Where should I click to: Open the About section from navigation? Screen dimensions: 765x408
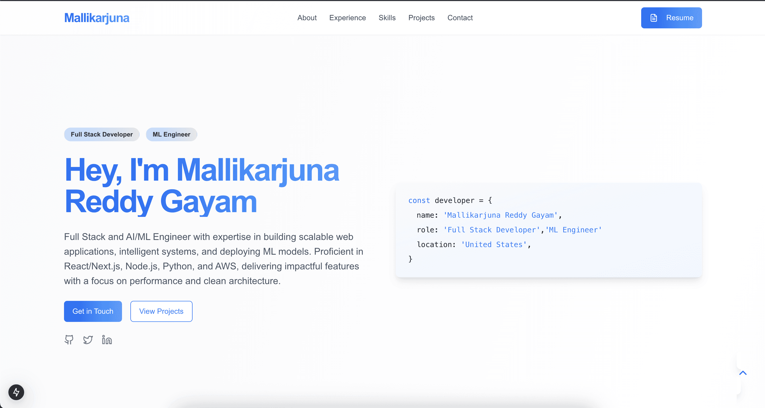(x=307, y=18)
